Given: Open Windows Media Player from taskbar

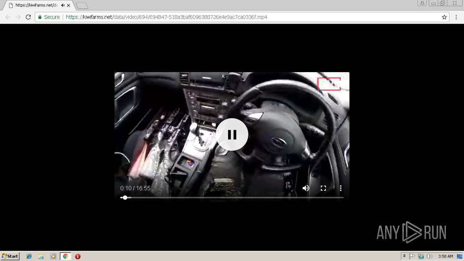Looking at the screenshot, I should click(53, 256).
